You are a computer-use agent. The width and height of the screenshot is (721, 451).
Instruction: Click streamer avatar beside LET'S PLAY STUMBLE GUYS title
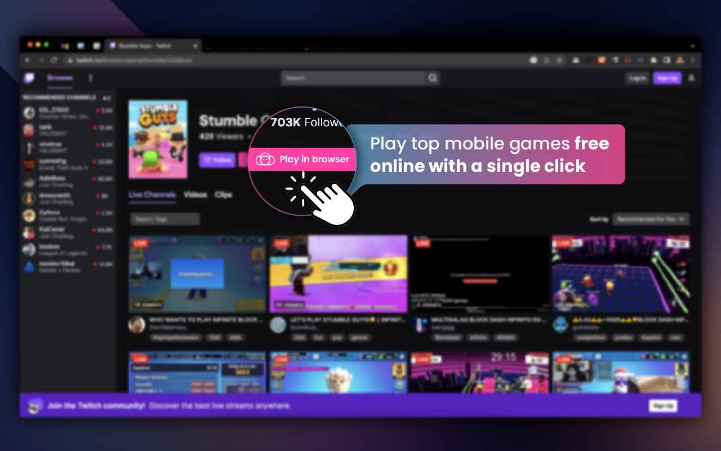pyautogui.click(x=278, y=325)
